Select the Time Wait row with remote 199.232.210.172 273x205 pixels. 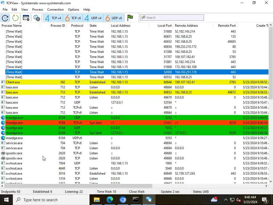pos(137,47)
